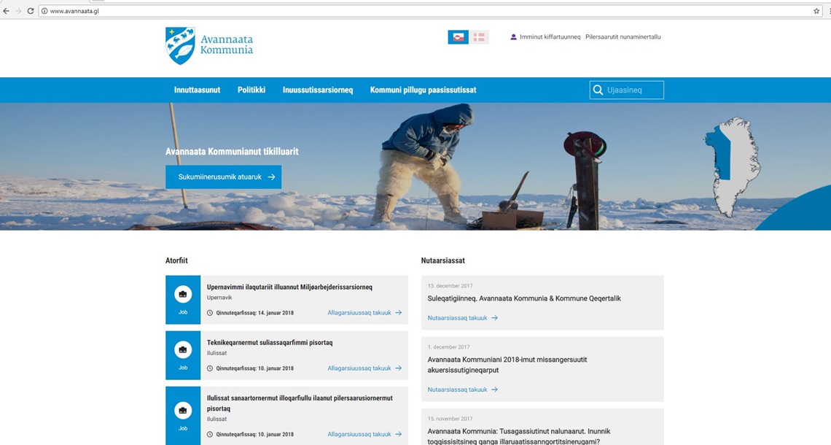Screen dimensions: 831x445
Task: Click the browser reload icon
Action: [31, 11]
